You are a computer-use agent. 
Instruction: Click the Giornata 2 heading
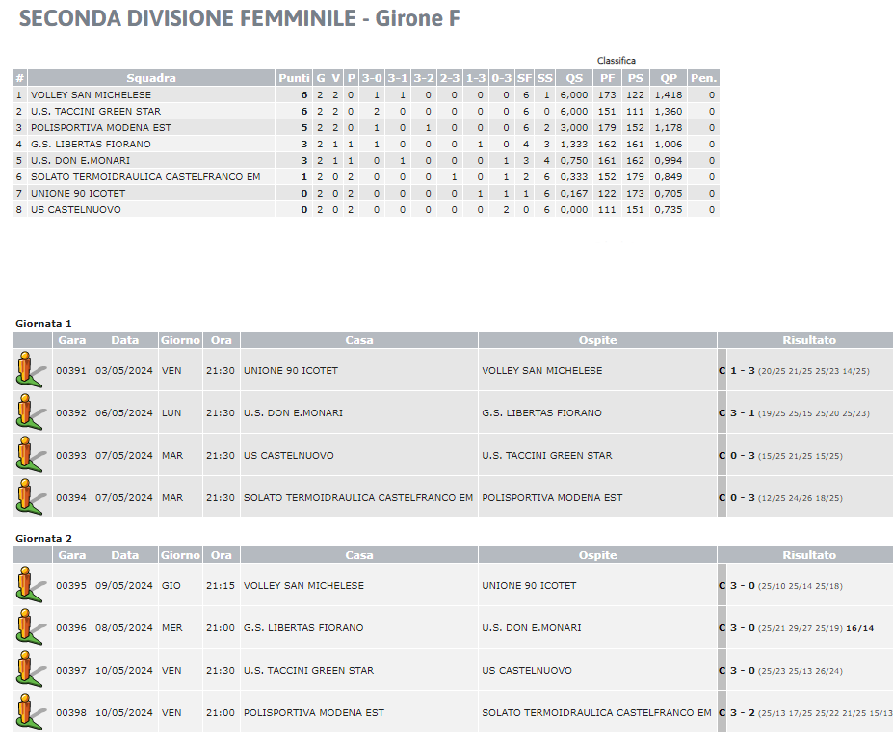click(43, 538)
